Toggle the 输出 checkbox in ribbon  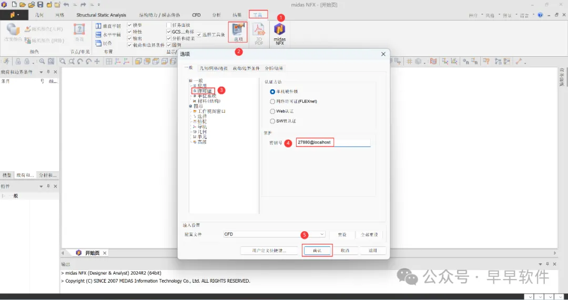pos(130,38)
